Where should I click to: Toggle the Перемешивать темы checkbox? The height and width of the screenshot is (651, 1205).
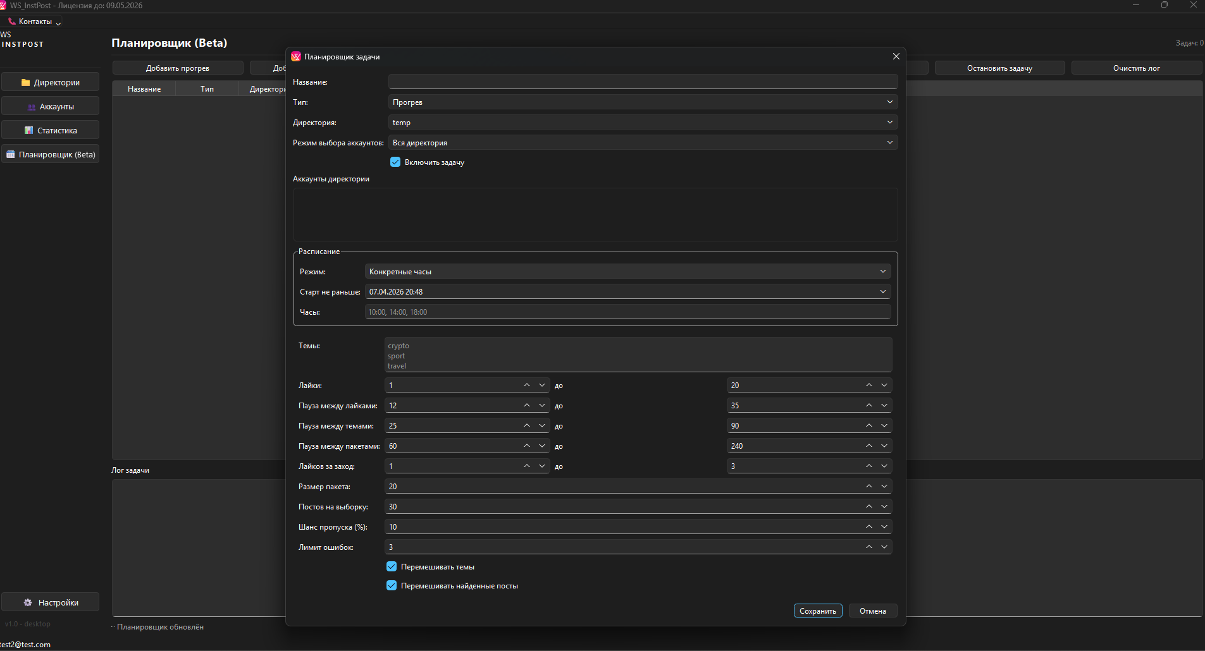(392, 567)
